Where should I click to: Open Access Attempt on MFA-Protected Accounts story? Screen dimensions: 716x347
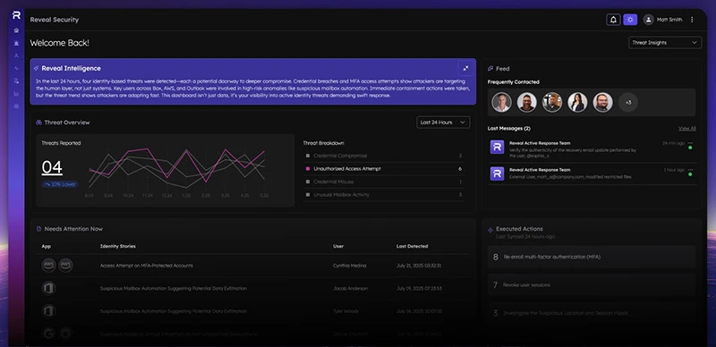(147, 266)
